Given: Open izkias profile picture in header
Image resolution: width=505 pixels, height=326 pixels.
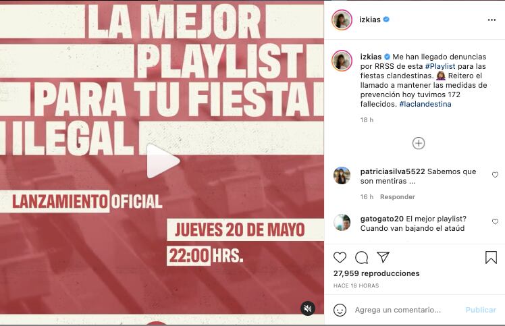Looking at the screenshot, I should [x=342, y=20].
